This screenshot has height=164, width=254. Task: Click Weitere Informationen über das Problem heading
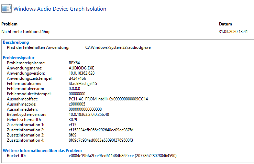click(x=42, y=151)
